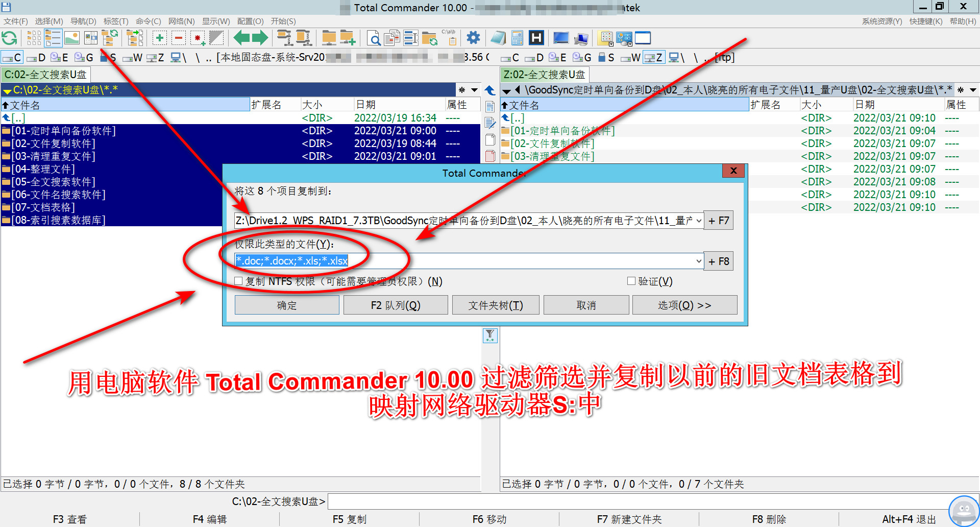Viewport: 980px width, 527px height.
Task: Expand the destination path dropdown in dialog
Action: pos(699,221)
